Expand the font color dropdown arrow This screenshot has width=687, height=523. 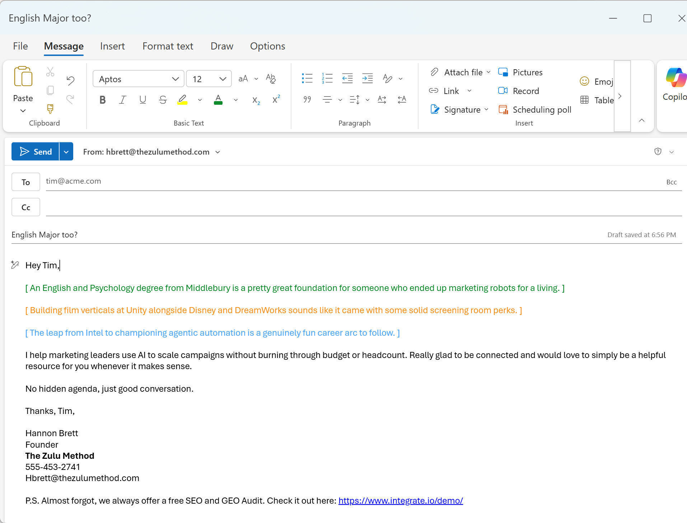coord(236,100)
